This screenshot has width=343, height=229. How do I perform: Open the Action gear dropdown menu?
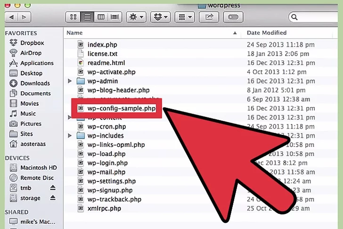pyautogui.click(x=137, y=17)
